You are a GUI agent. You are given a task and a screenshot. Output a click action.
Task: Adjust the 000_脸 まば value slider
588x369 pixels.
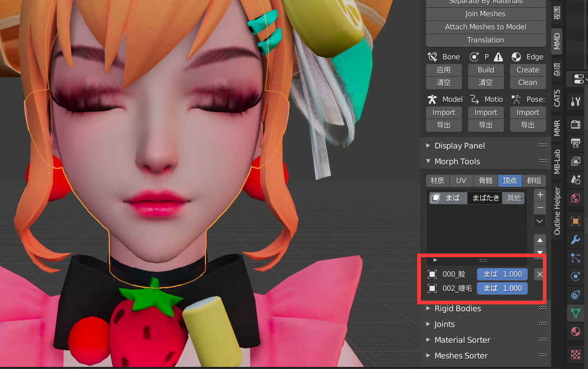[502, 274]
